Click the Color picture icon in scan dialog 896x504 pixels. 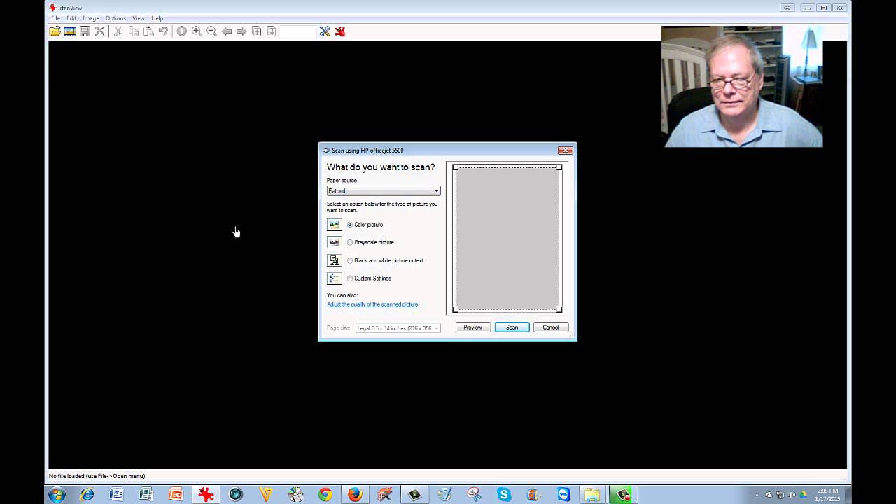334,225
